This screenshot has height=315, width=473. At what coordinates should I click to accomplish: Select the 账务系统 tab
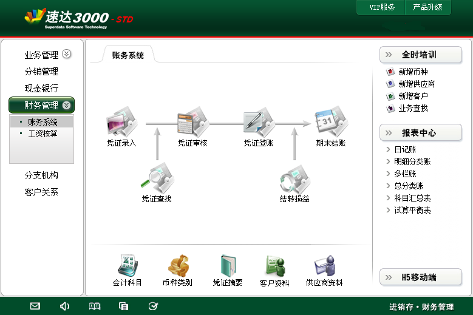[x=128, y=55]
